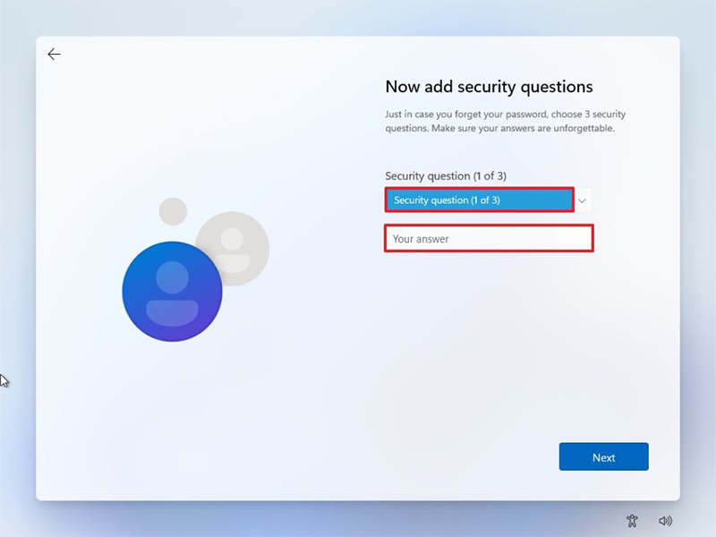Go back using the arrow icon
The width and height of the screenshot is (716, 537).
point(54,55)
